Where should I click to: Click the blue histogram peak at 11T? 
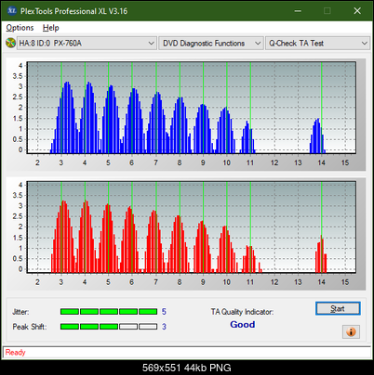pos(247,137)
